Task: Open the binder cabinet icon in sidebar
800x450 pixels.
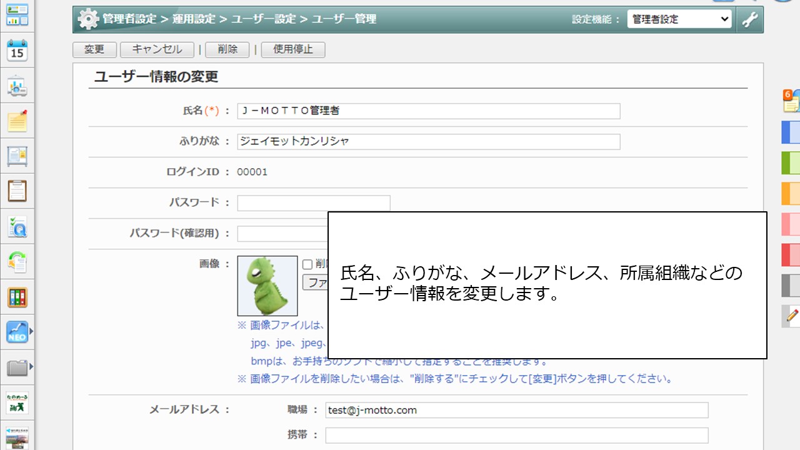Action: click(x=17, y=297)
